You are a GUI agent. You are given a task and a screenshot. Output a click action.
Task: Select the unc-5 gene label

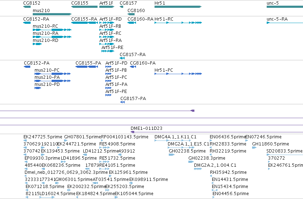coord(273,3)
